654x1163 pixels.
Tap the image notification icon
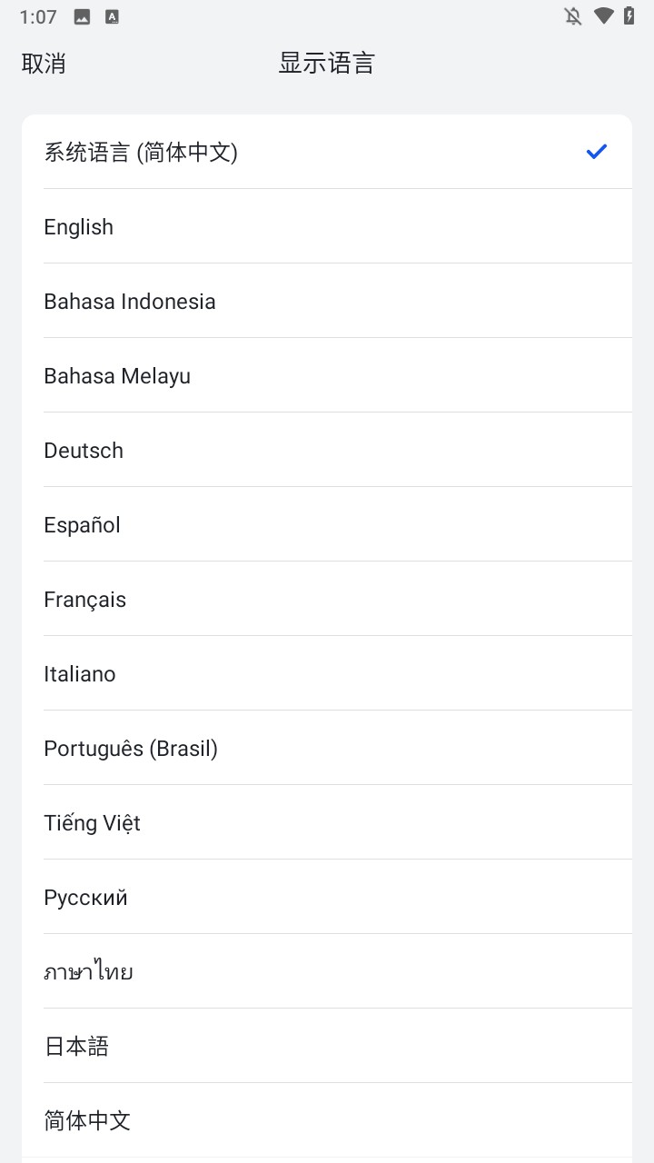(x=82, y=16)
